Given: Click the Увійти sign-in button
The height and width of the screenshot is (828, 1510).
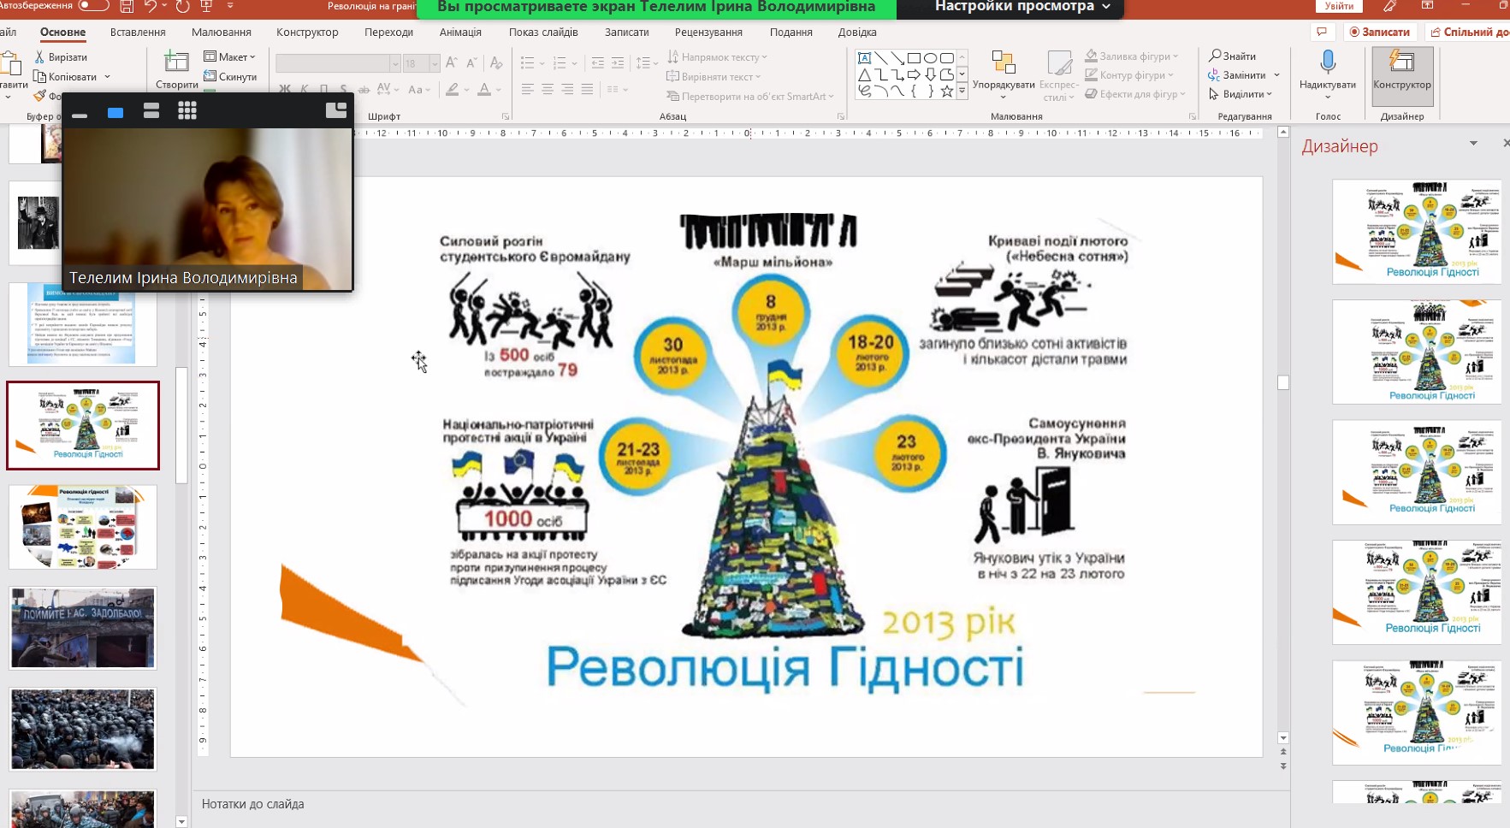Looking at the screenshot, I should tap(1339, 7).
